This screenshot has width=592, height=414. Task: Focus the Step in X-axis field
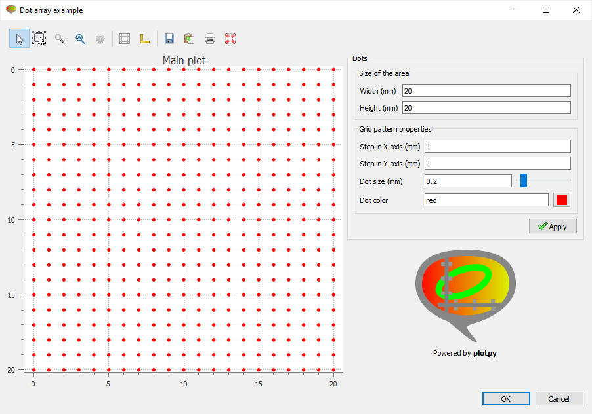pyautogui.click(x=497, y=146)
